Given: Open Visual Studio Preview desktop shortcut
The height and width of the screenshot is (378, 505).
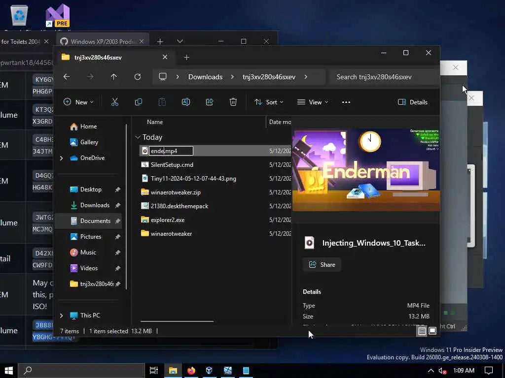Looking at the screenshot, I should coord(57,15).
